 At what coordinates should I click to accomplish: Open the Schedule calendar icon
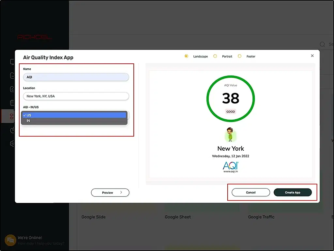pos(11,103)
